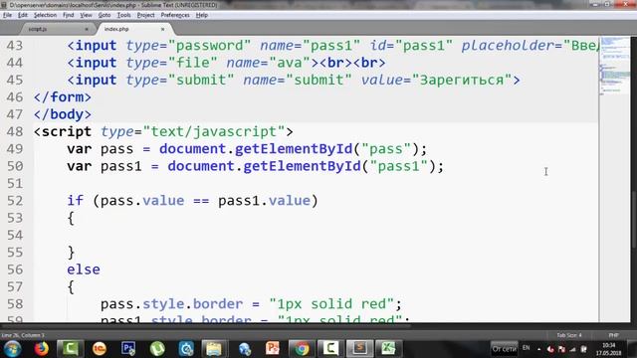
Task: Click line number 43 in the gutter
Action: tap(15, 46)
